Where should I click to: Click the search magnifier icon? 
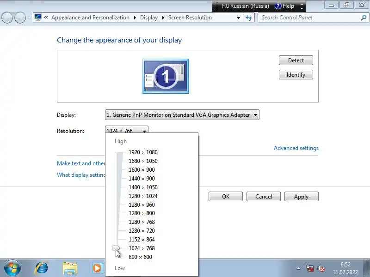click(364, 18)
